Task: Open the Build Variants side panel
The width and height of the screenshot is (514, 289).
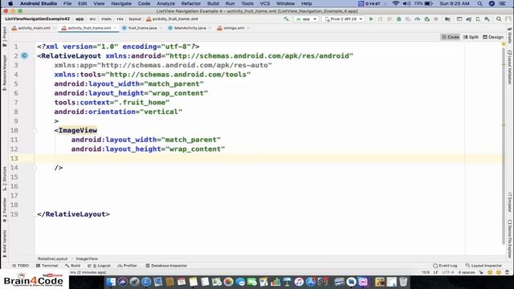Action: click(4, 243)
